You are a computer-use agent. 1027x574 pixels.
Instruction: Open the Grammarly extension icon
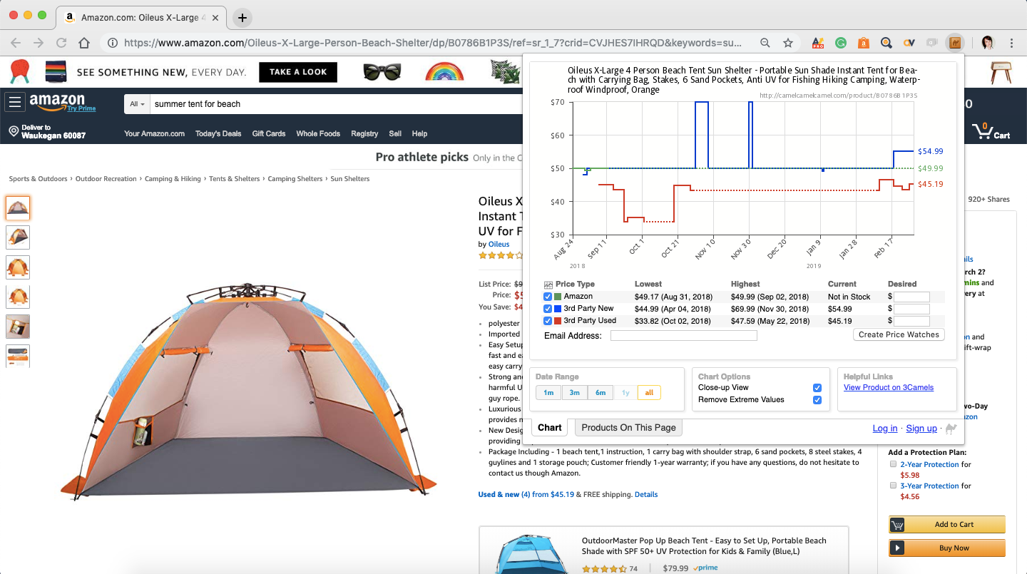tap(841, 43)
